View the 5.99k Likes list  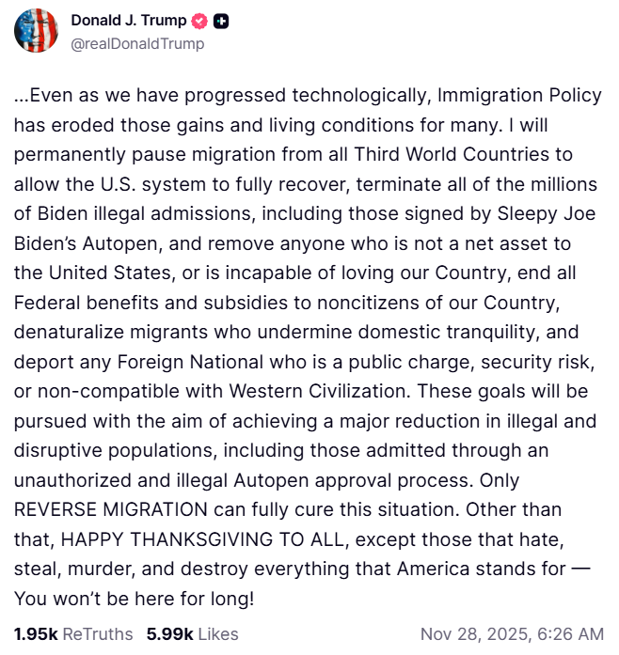tap(192, 633)
